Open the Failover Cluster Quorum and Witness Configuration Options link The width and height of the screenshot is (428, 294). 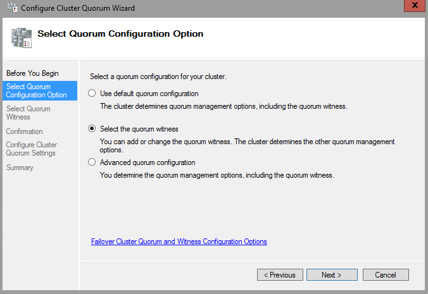(x=179, y=242)
